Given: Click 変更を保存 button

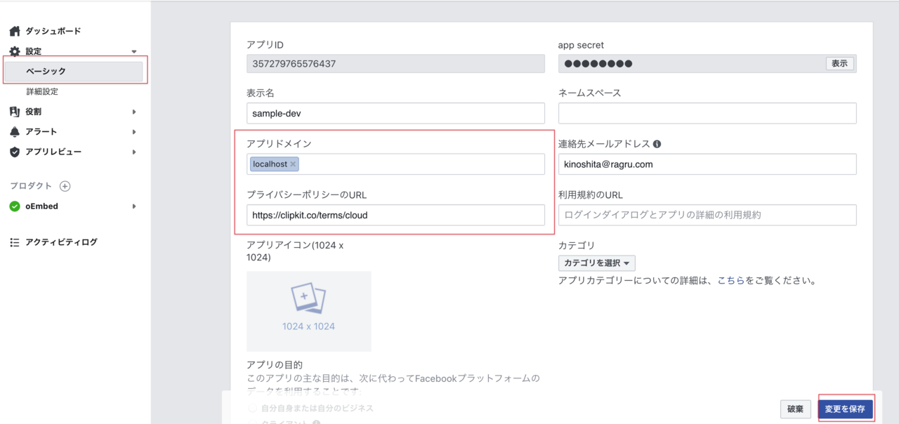Looking at the screenshot, I should pyautogui.click(x=845, y=409).
